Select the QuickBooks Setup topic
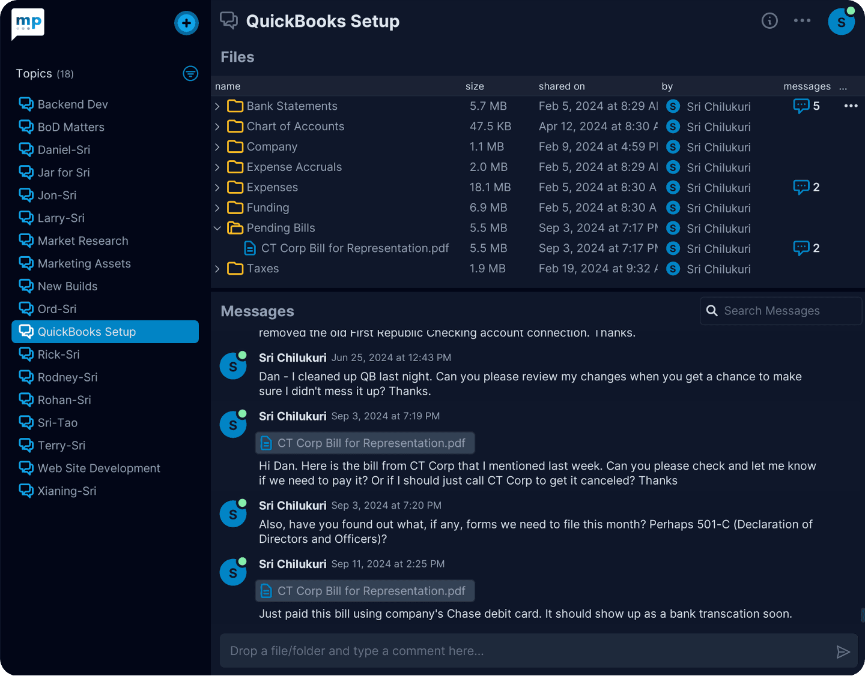This screenshot has height=676, width=865. 105,332
